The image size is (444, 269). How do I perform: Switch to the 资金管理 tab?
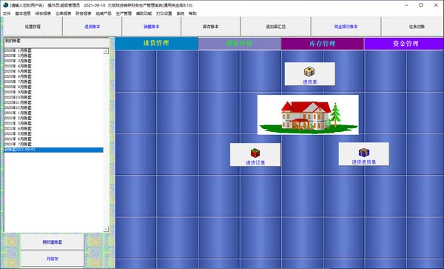coord(404,44)
